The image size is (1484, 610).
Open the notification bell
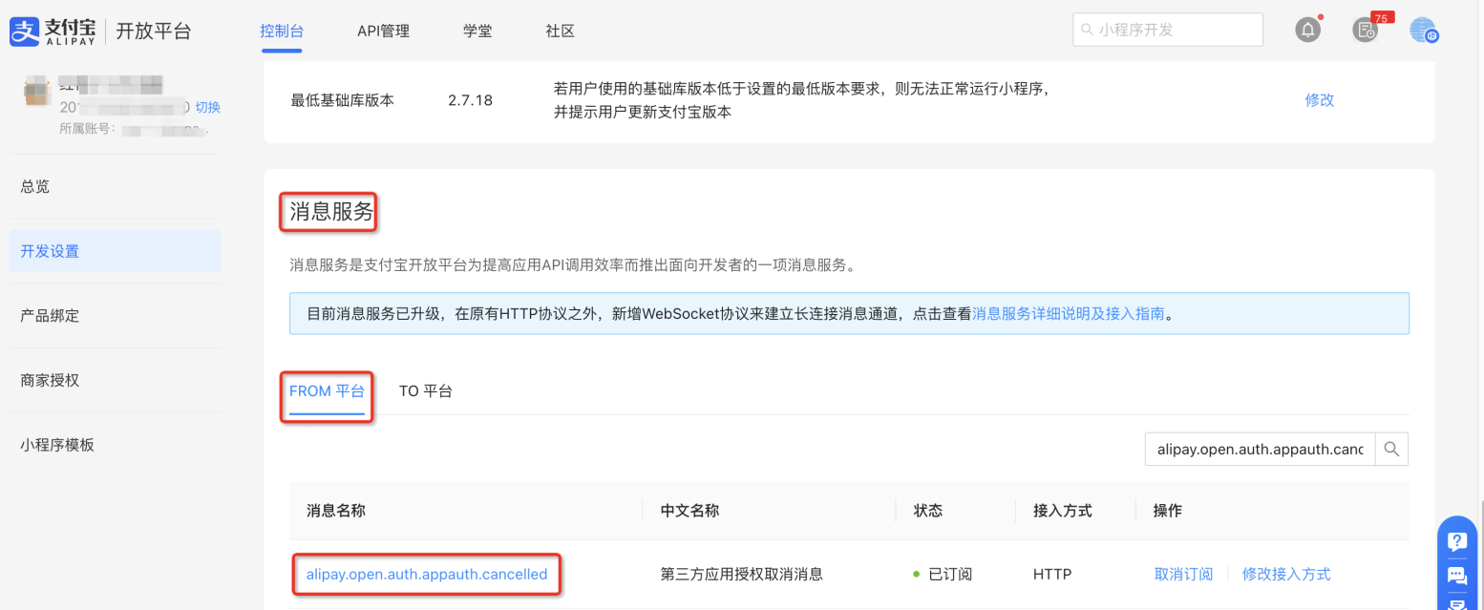(1307, 30)
